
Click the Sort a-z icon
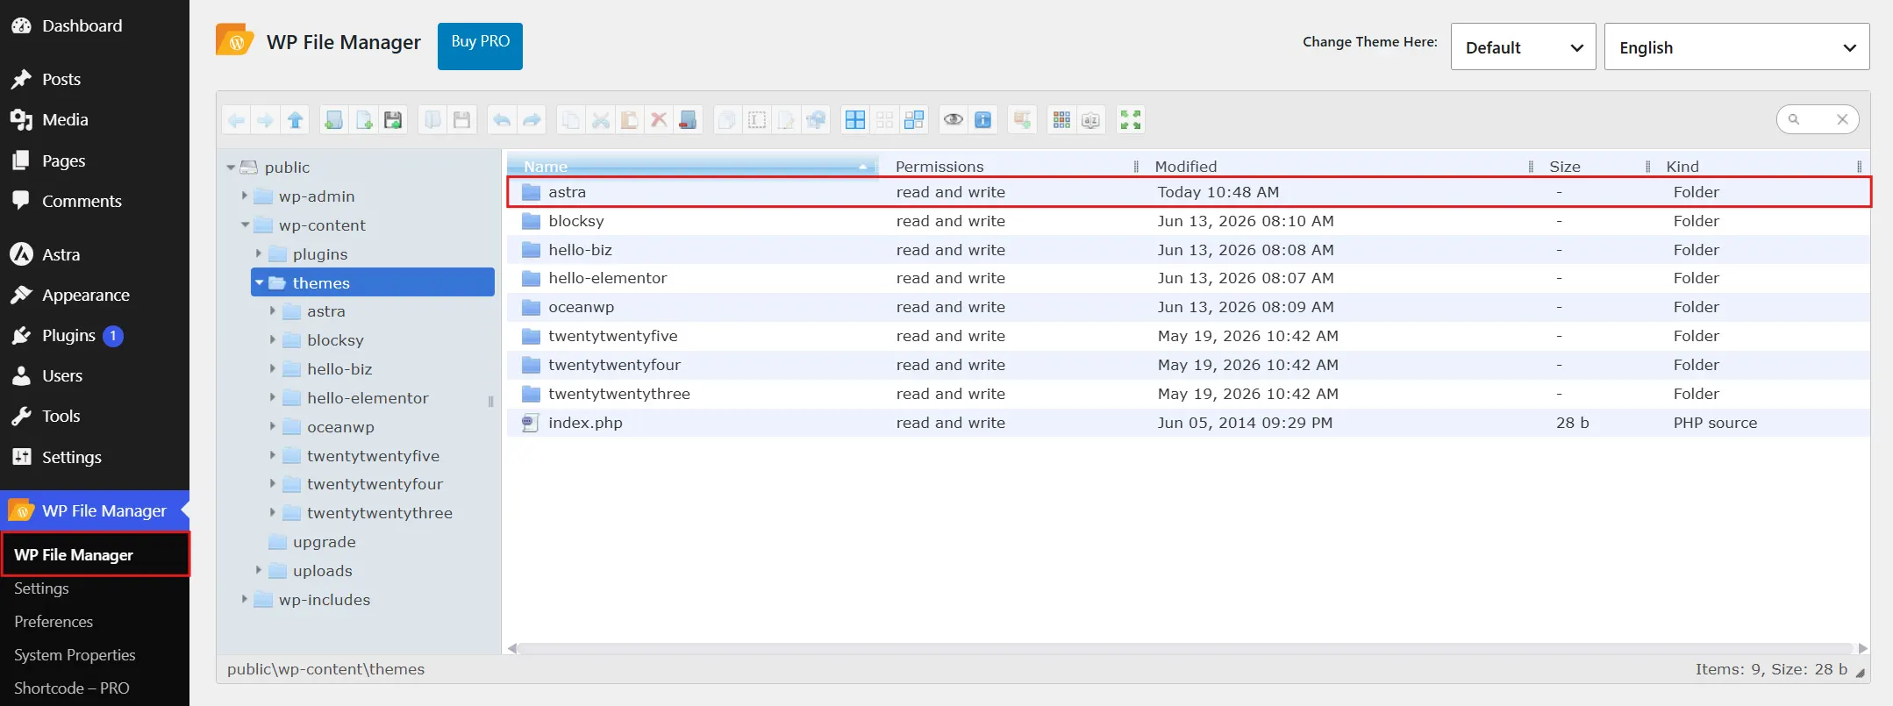click(x=1091, y=120)
